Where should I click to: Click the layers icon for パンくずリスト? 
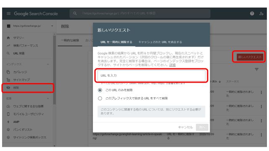point(8,130)
